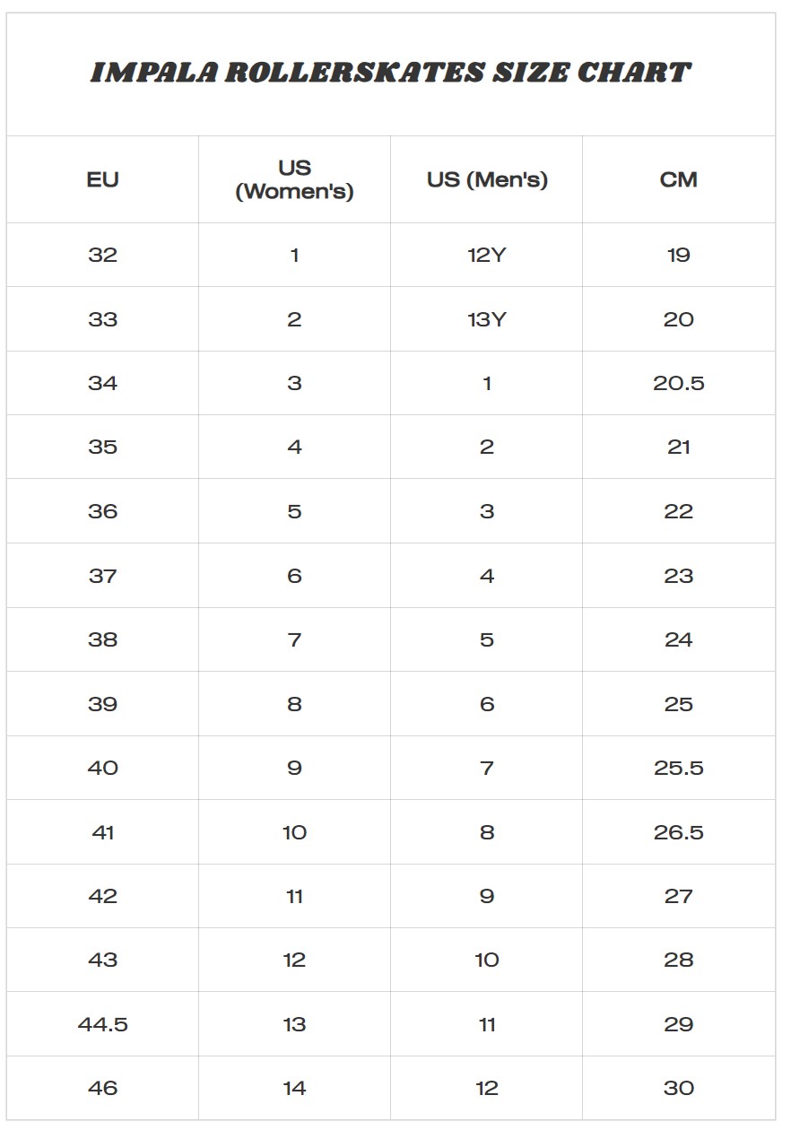Select the 23 centimeter cell
This screenshot has width=791, height=1130.
[x=679, y=576]
